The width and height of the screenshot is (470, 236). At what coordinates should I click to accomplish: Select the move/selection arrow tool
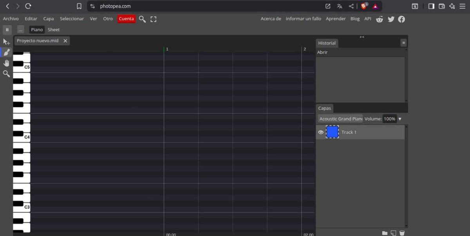click(x=6, y=42)
